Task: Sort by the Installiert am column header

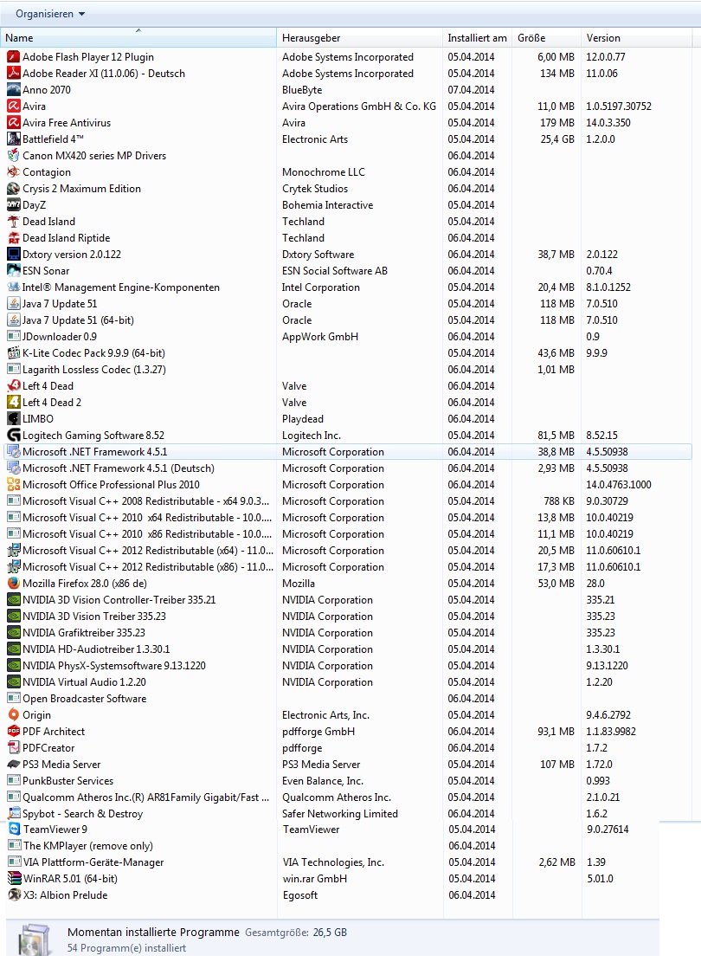Action: (x=477, y=38)
